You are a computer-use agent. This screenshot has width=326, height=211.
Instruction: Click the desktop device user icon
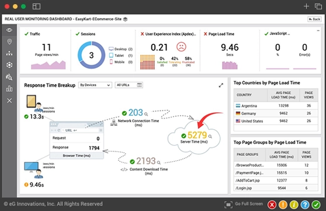34,170
